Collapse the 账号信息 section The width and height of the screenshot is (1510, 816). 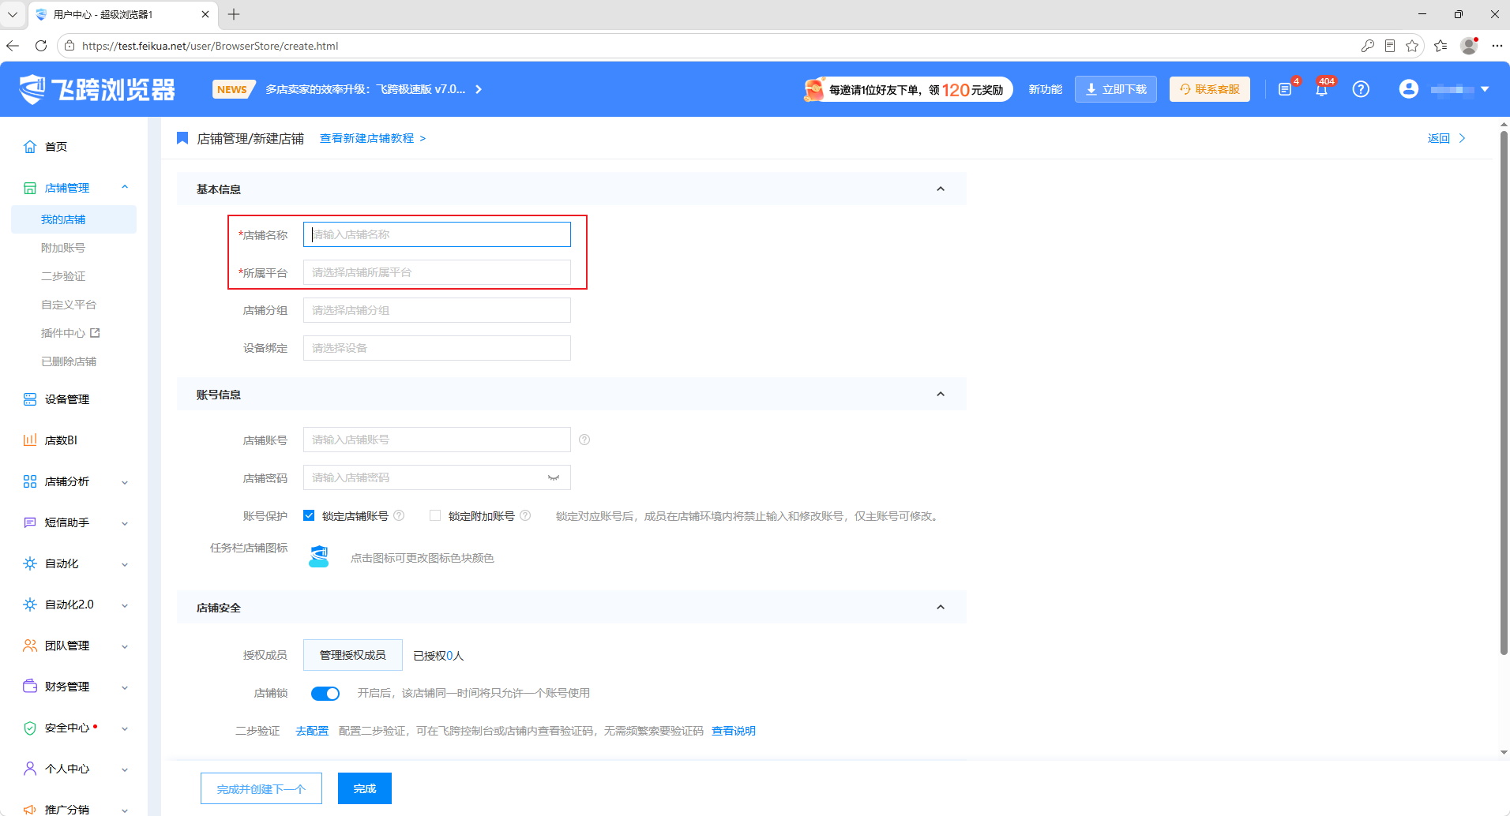[x=941, y=394]
